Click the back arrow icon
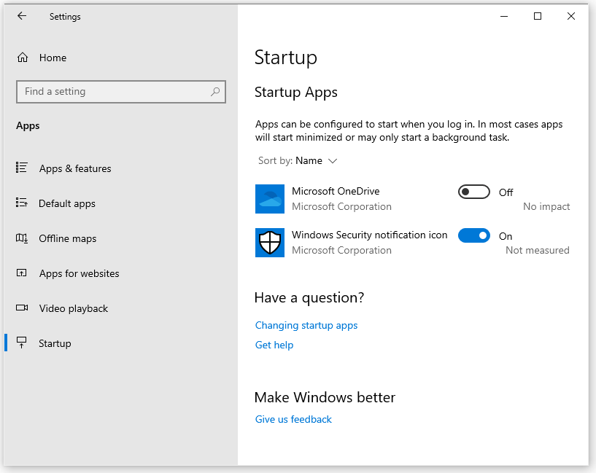This screenshot has width=596, height=473. coord(22,16)
